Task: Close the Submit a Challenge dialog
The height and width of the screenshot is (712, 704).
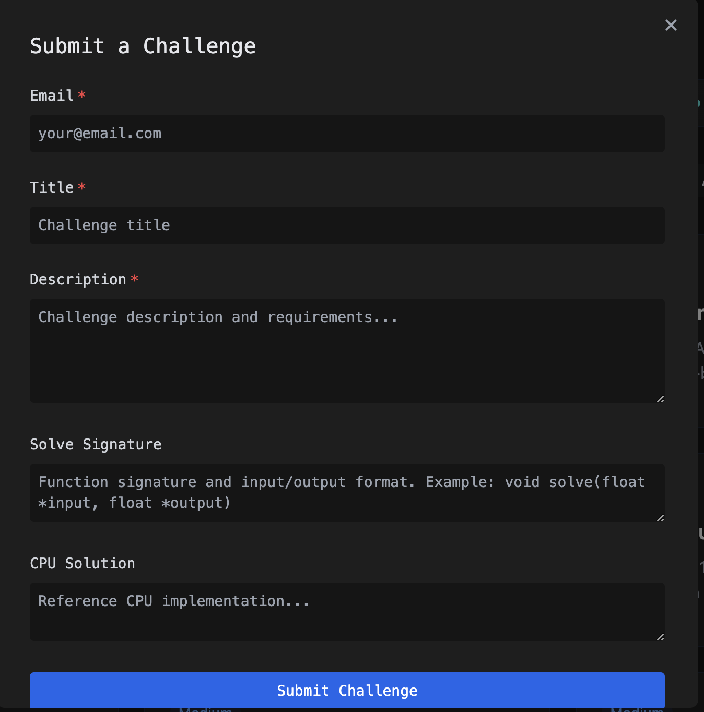Action: pyautogui.click(x=671, y=25)
